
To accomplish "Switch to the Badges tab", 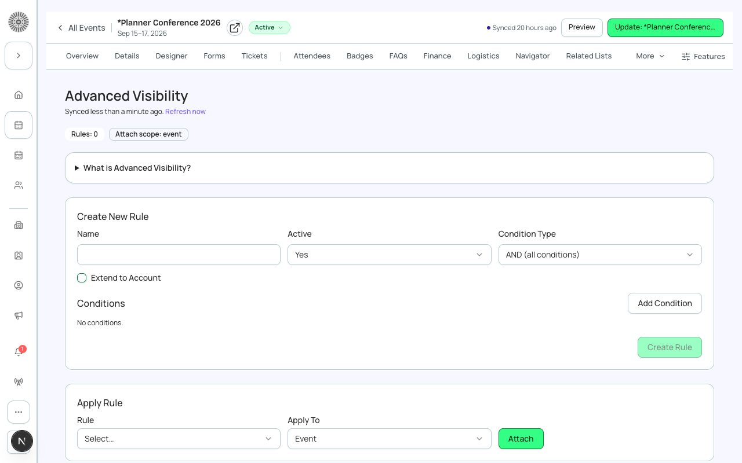I will tap(360, 56).
